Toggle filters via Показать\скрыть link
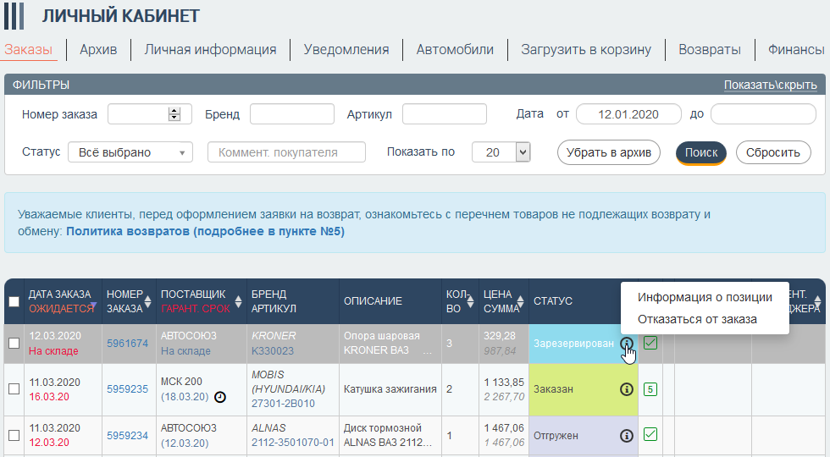Image resolution: width=830 pixels, height=457 pixels. coord(770,85)
